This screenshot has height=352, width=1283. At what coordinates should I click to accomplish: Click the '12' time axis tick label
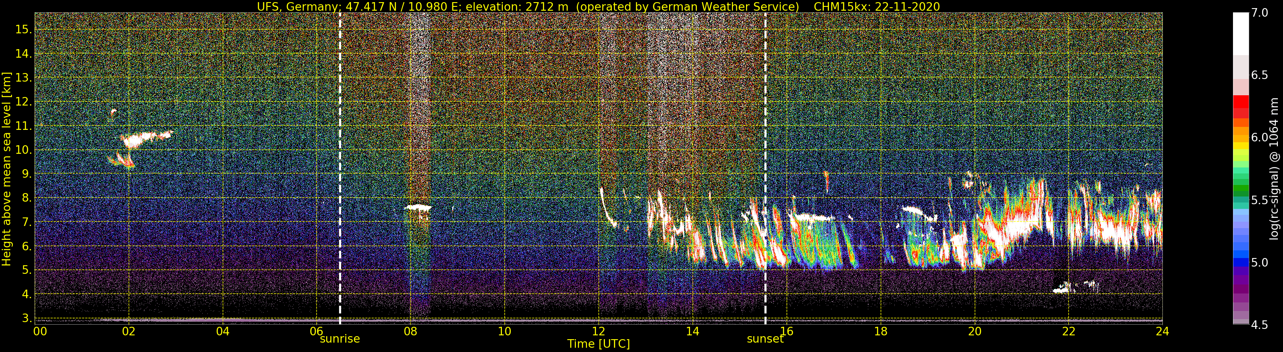coord(599,331)
